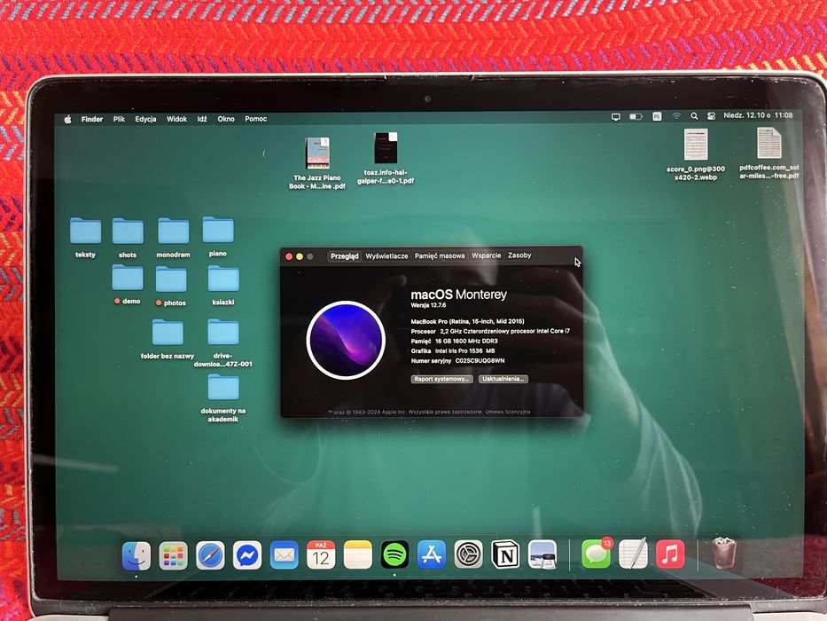Open the PL input source menu

(657, 116)
